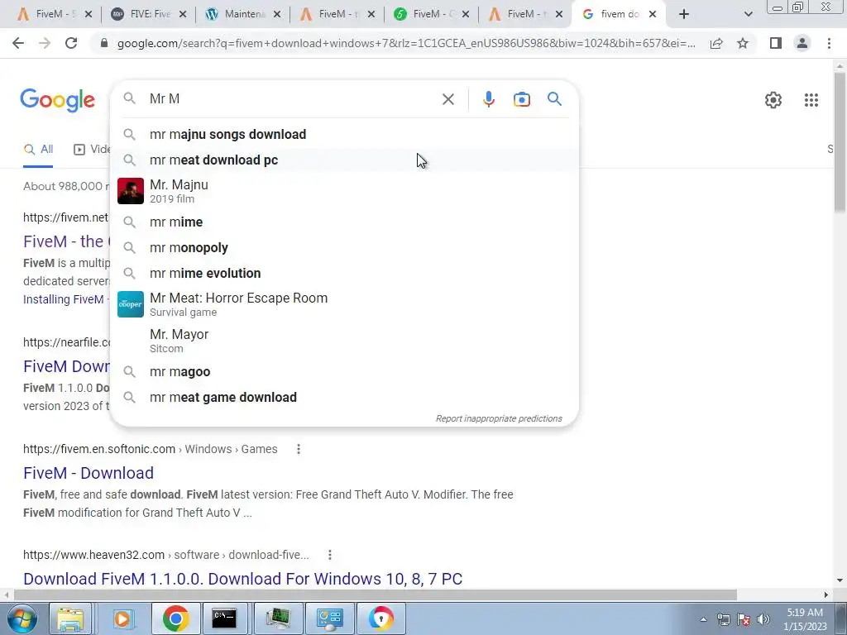847x635 pixels.
Task: Start voice search with the microphone icon
Action: click(x=488, y=99)
